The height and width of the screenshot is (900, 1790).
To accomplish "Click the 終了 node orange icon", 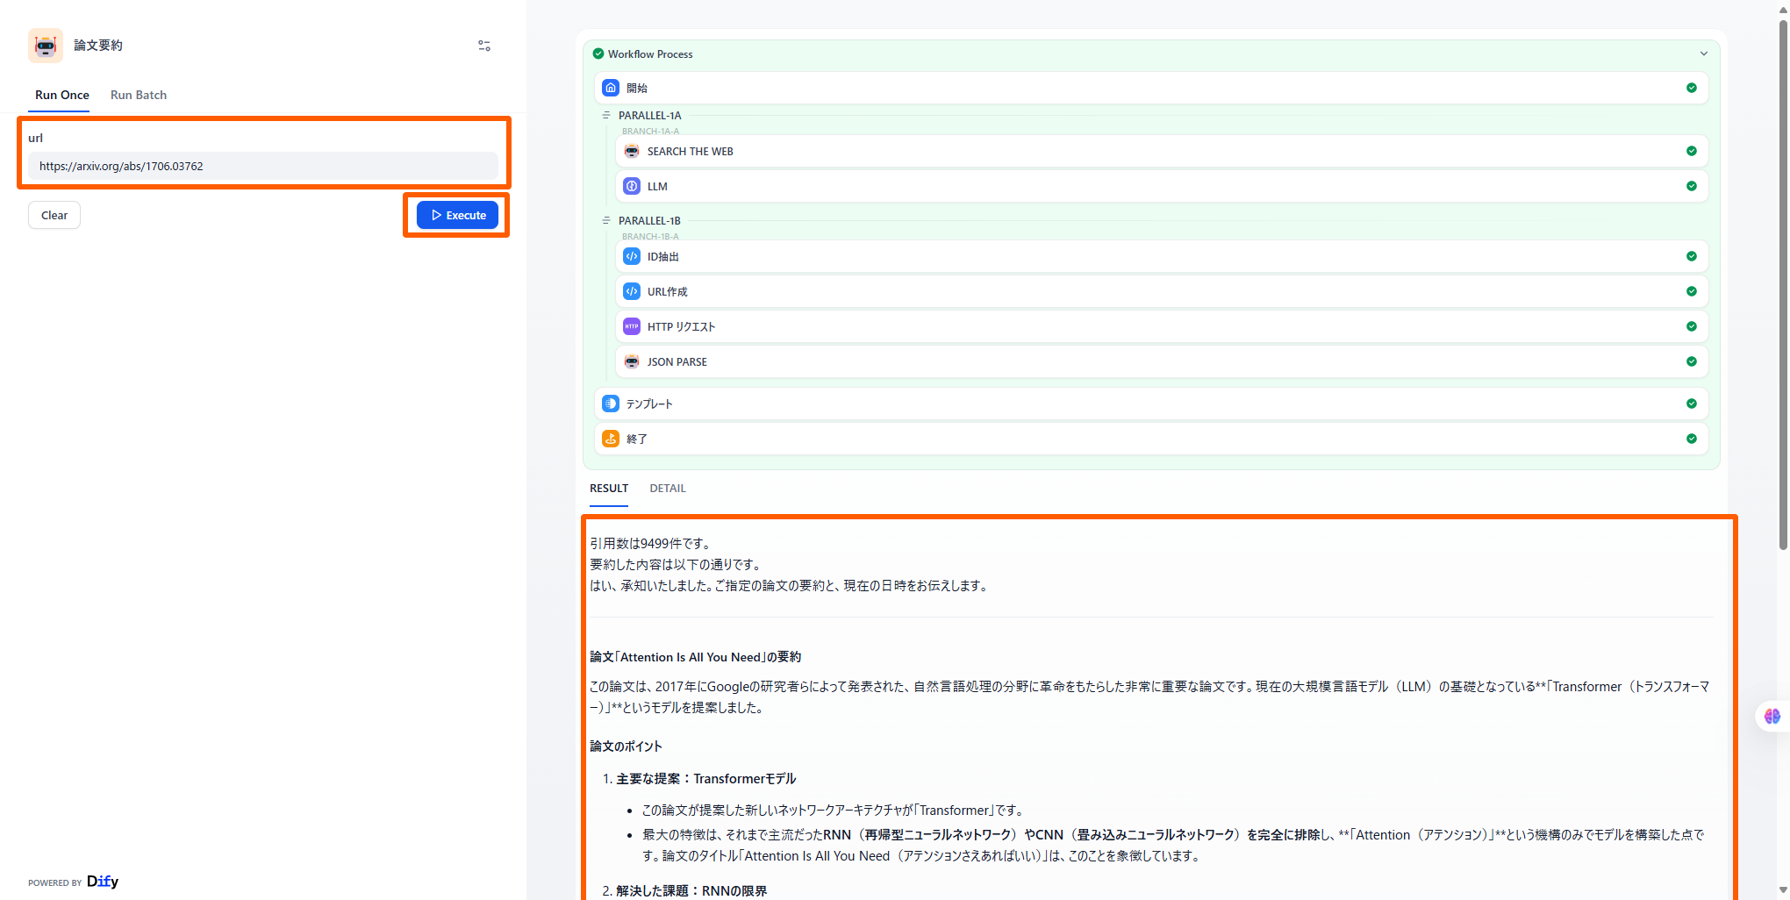I will [611, 439].
